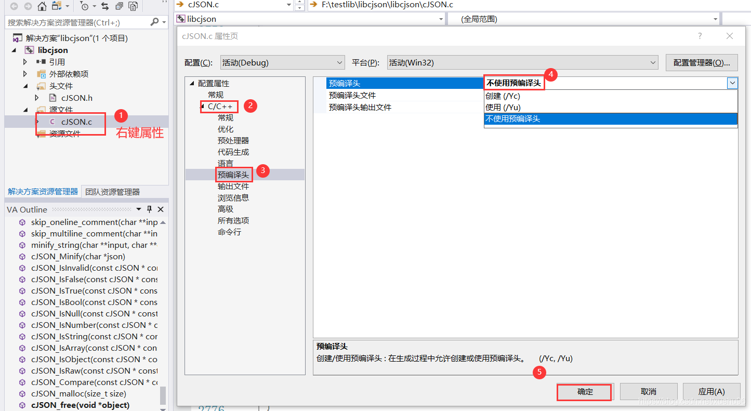
Task: Click the back arrow in Solution Explorer toolbar
Action: click(x=14, y=6)
